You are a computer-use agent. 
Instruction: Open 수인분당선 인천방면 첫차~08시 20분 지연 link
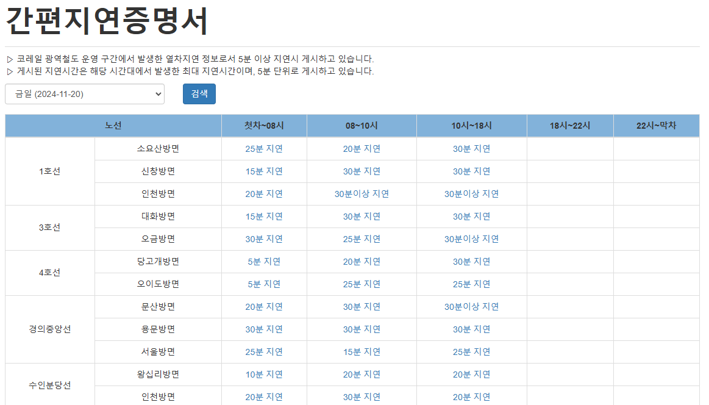tap(264, 397)
